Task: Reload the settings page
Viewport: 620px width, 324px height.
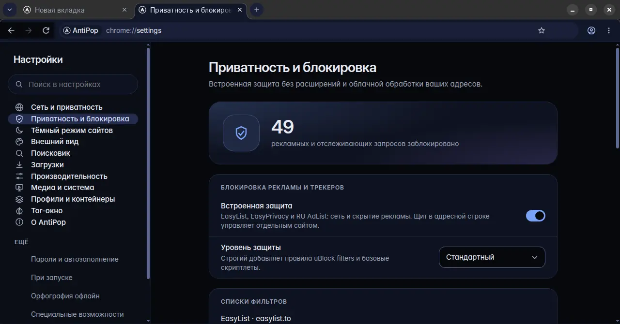Action: point(46,30)
